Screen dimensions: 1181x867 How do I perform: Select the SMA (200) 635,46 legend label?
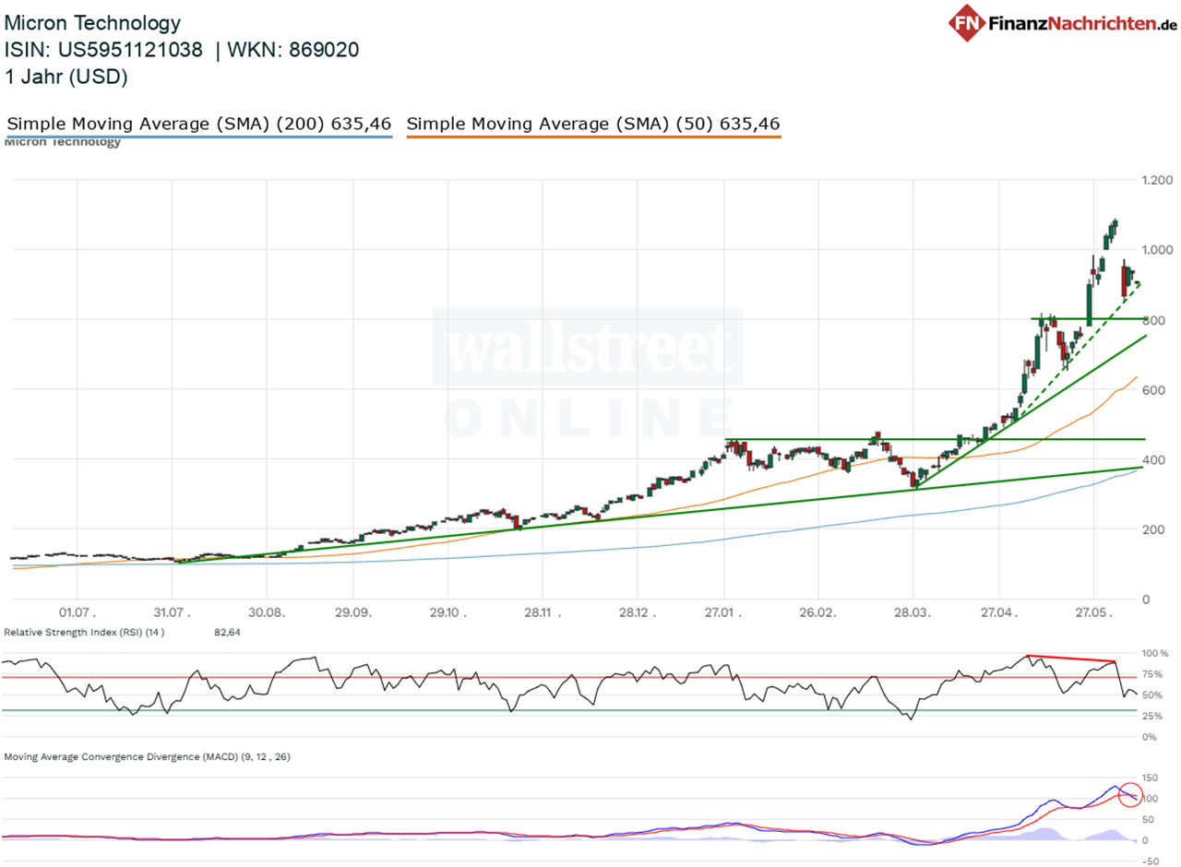point(199,124)
